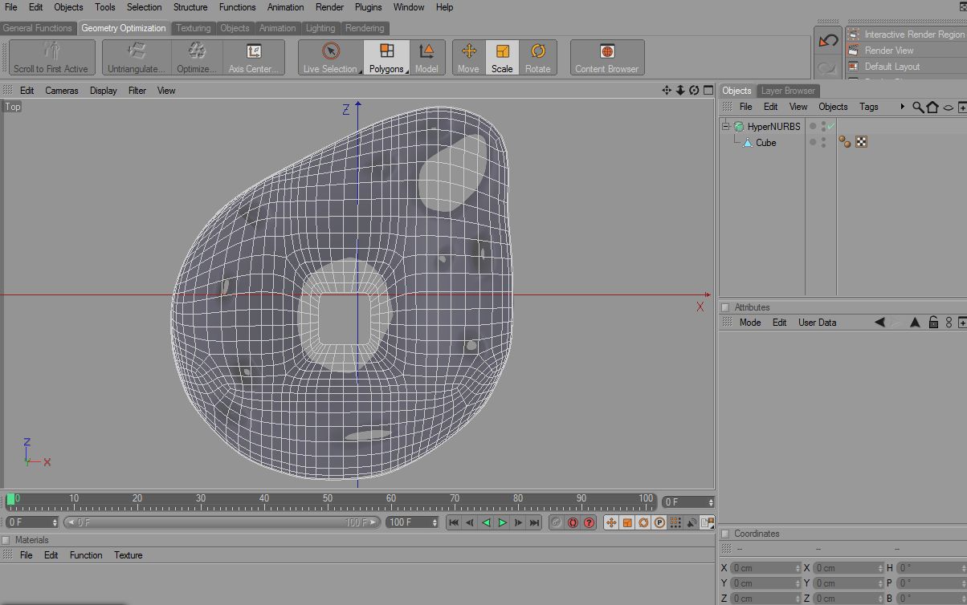Image resolution: width=967 pixels, height=605 pixels.
Task: Click the Undo arrow icon
Action: click(x=827, y=42)
